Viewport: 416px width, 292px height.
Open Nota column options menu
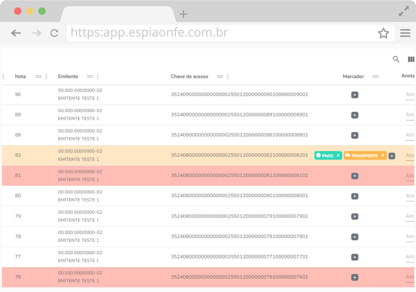point(46,77)
